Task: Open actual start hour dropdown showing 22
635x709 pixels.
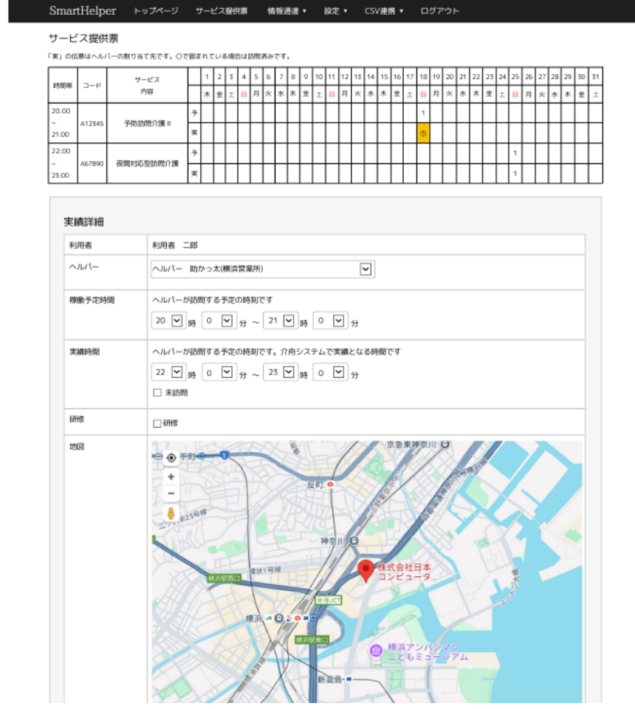Action: (168, 372)
